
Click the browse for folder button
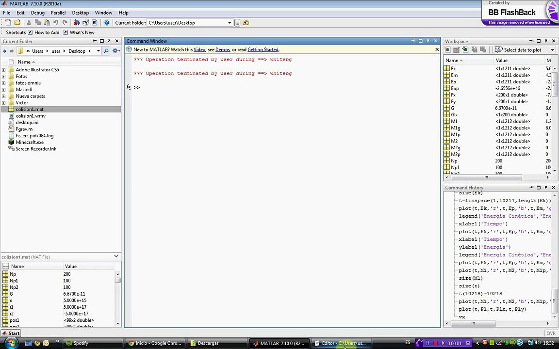pyautogui.click(x=237, y=23)
